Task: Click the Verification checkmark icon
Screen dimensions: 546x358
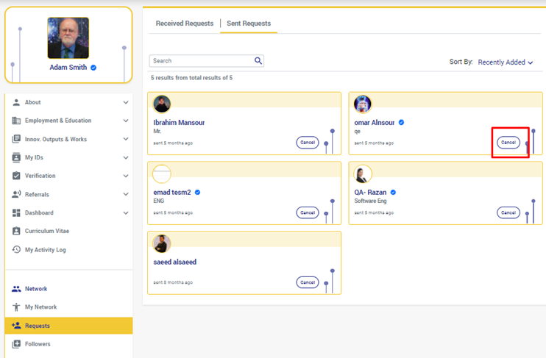Action: (x=16, y=176)
